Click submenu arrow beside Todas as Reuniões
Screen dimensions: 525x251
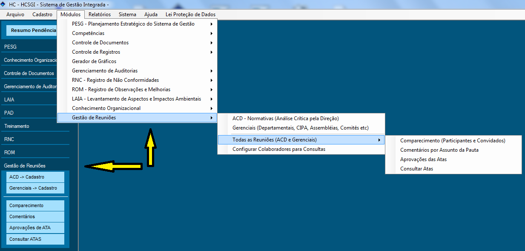click(x=379, y=140)
